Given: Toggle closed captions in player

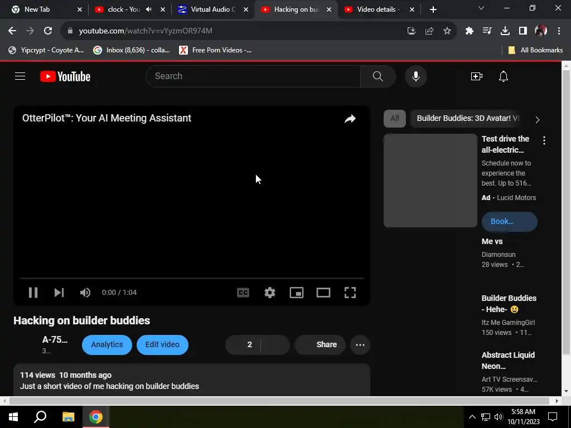Looking at the screenshot, I should coord(243,292).
